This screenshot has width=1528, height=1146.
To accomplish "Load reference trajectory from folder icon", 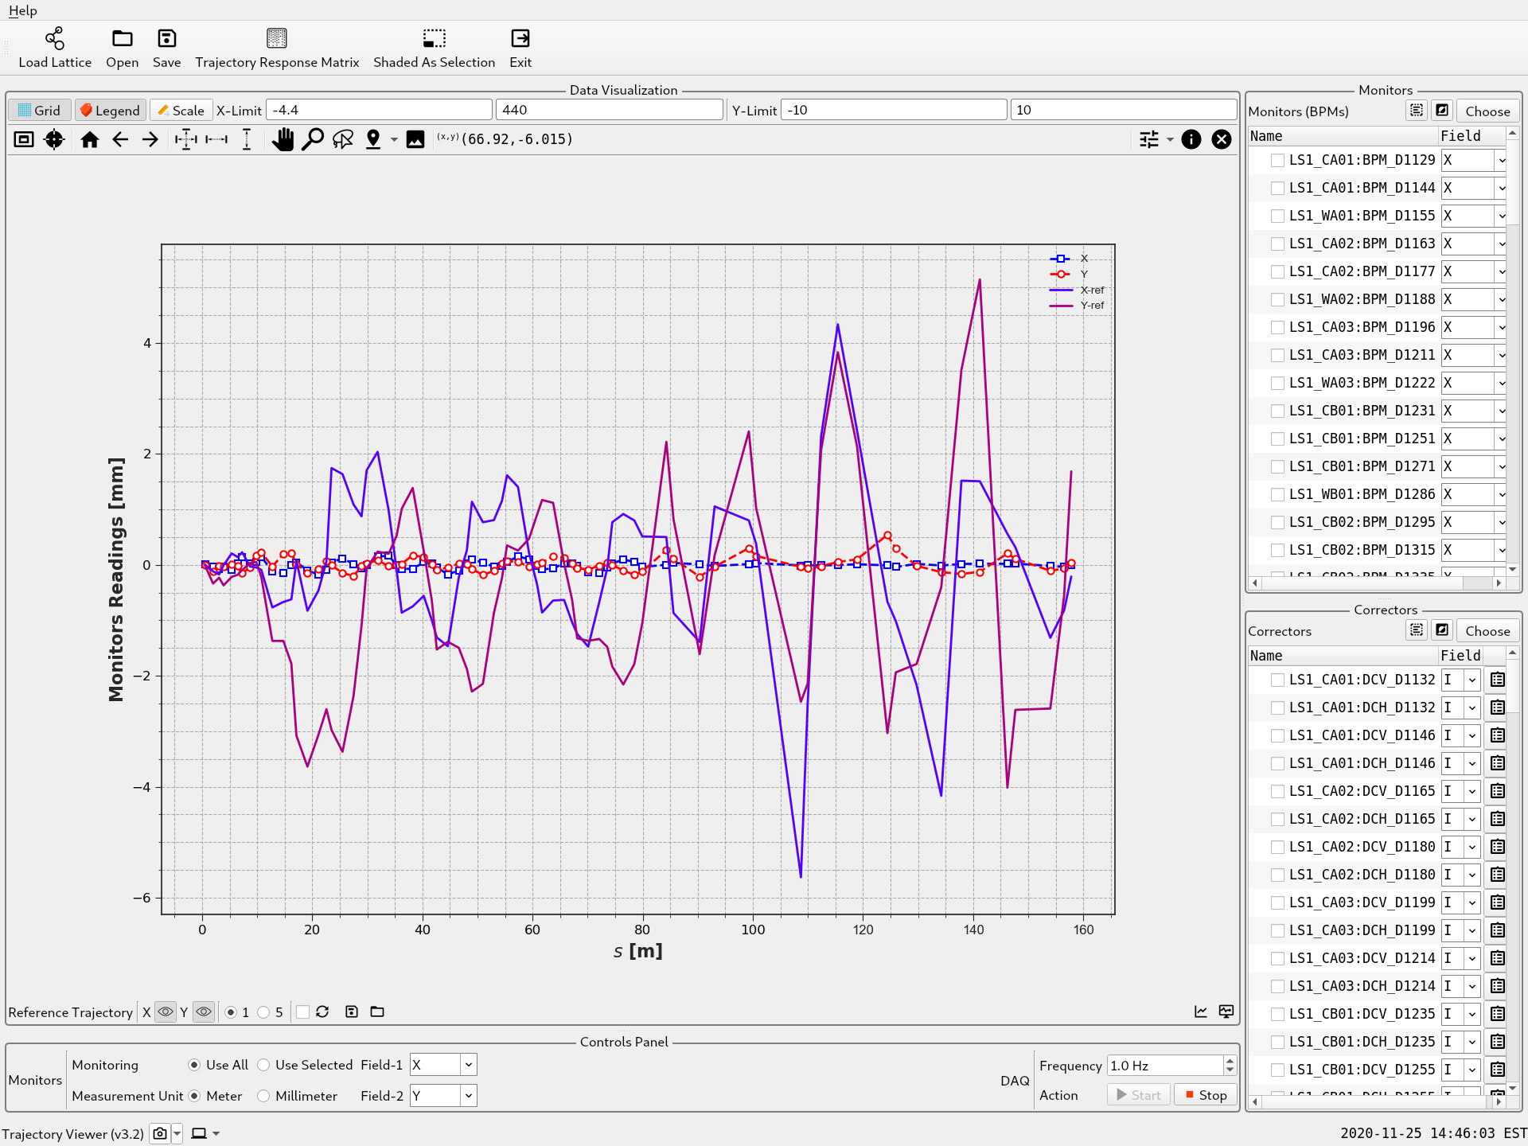I will coord(377,1012).
